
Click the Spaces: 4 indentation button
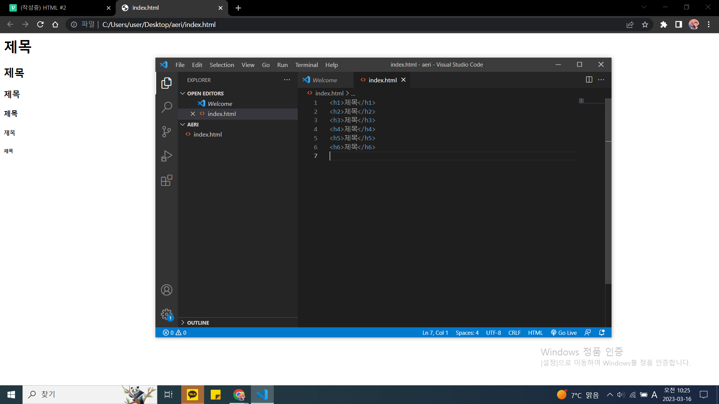(467, 333)
